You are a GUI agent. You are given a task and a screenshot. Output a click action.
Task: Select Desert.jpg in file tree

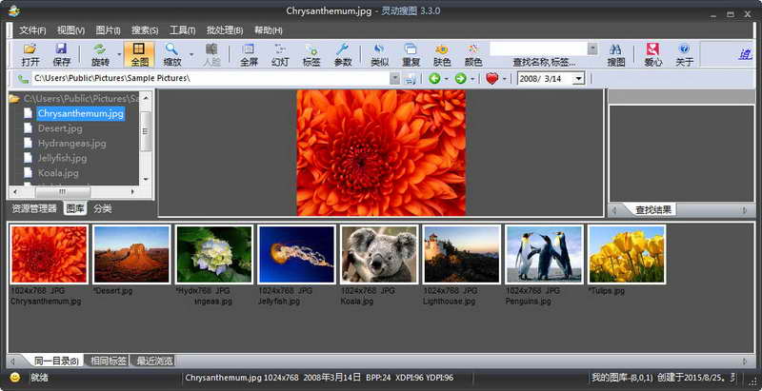click(60, 128)
